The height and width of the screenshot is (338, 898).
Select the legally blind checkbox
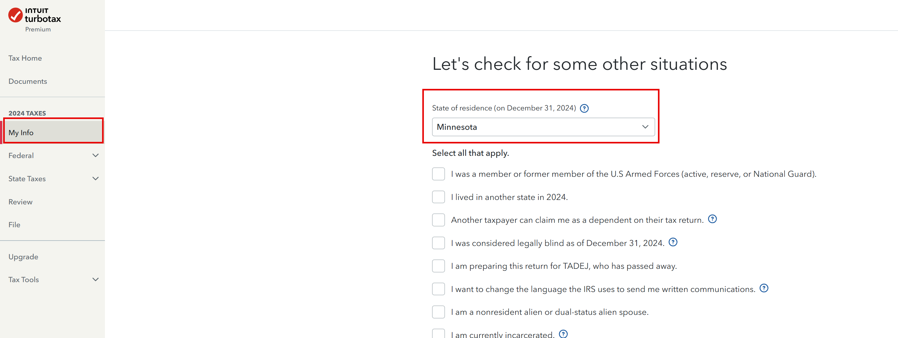coord(439,243)
